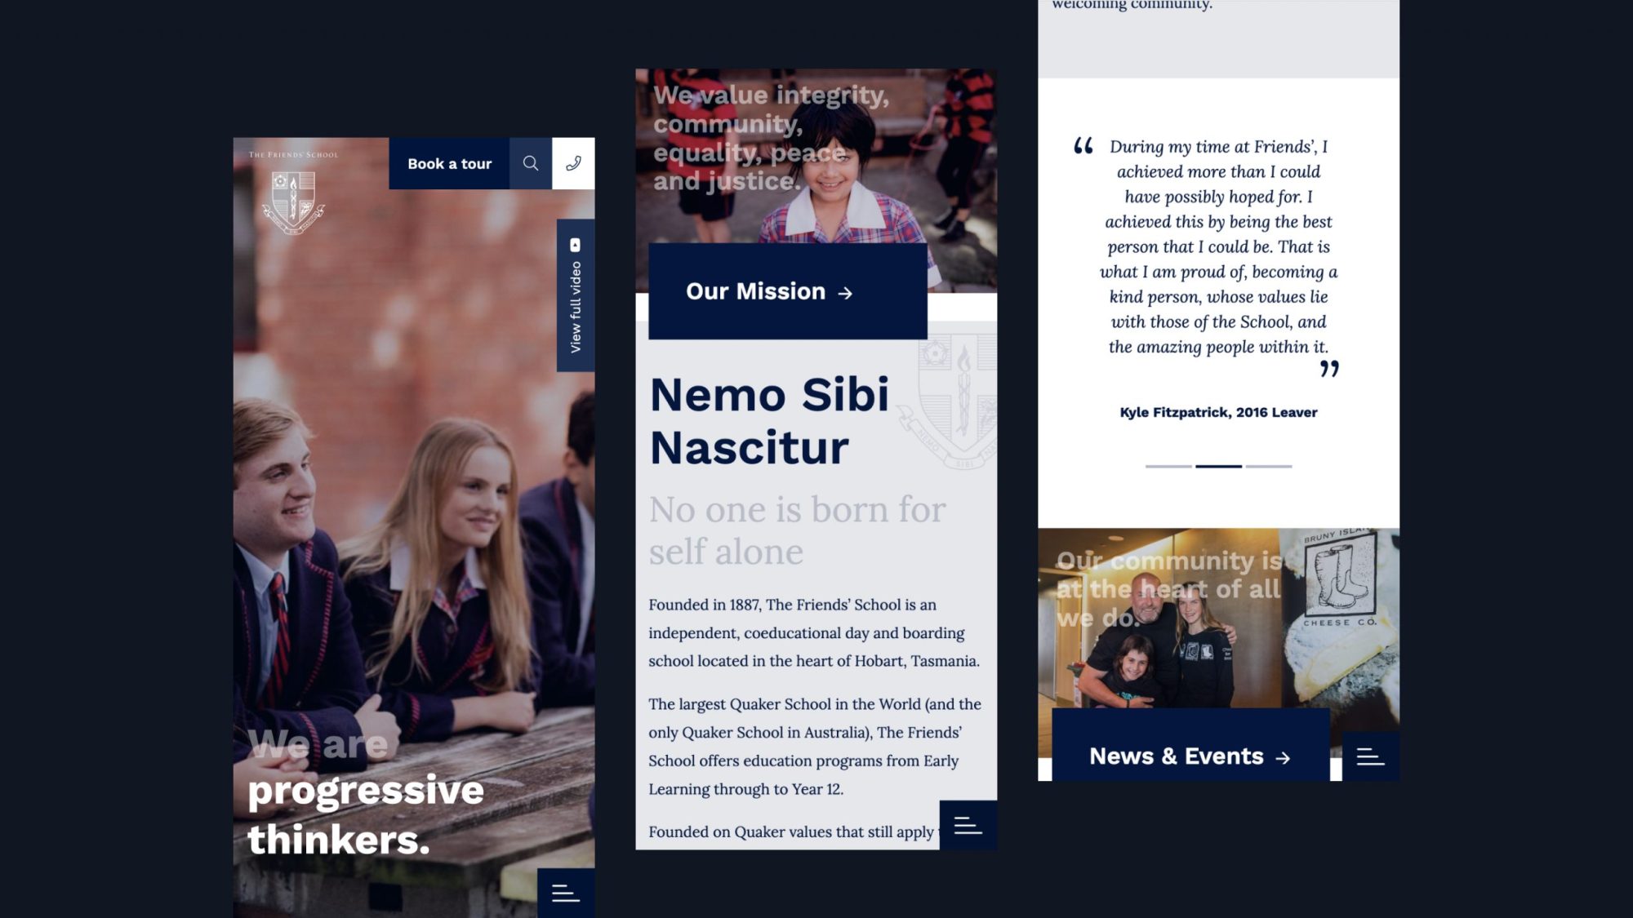
Task: Go to News & Events
Action: coord(1176,756)
